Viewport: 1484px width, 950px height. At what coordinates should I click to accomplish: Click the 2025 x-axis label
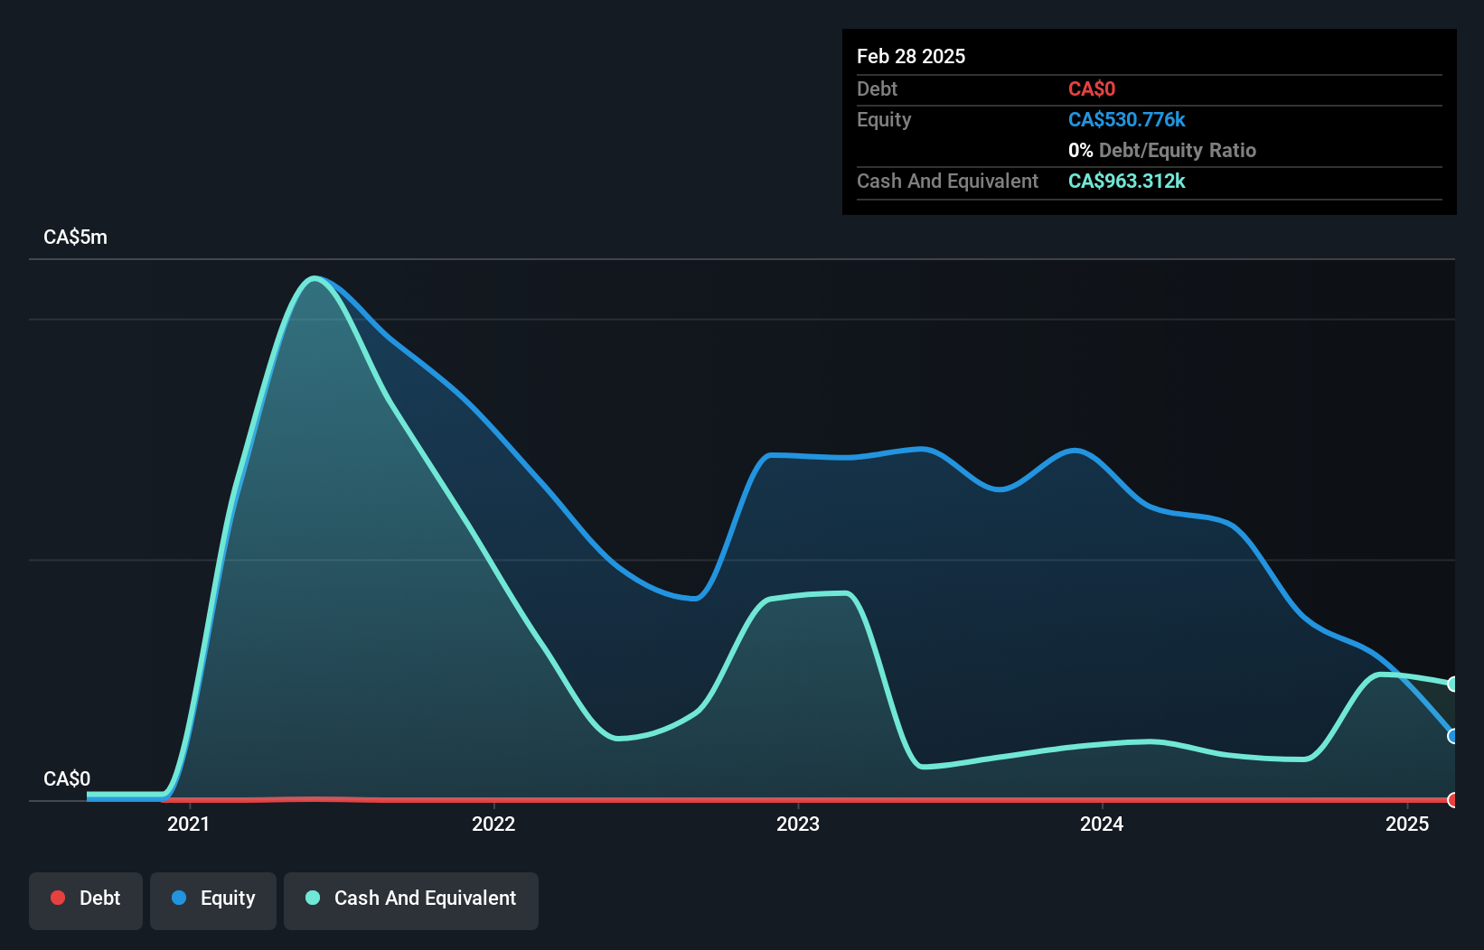point(1407,824)
